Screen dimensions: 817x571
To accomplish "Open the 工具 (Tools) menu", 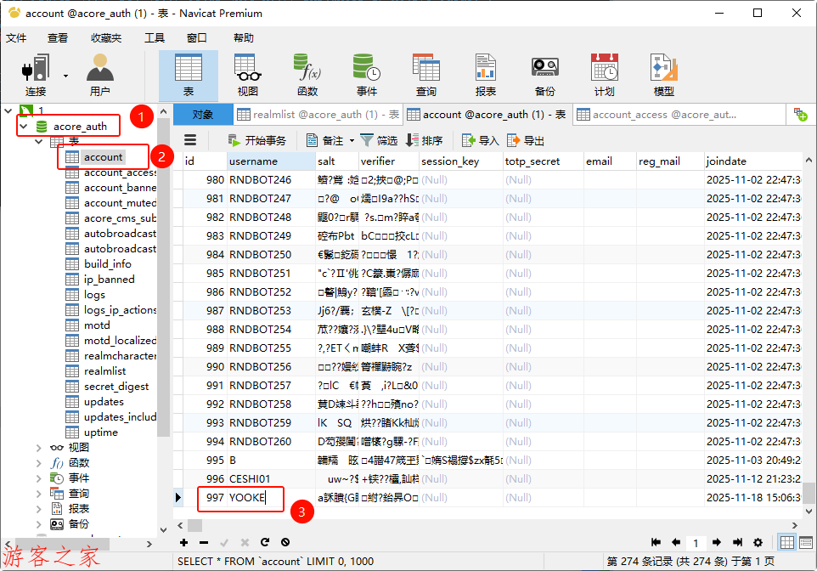I will tap(155, 38).
